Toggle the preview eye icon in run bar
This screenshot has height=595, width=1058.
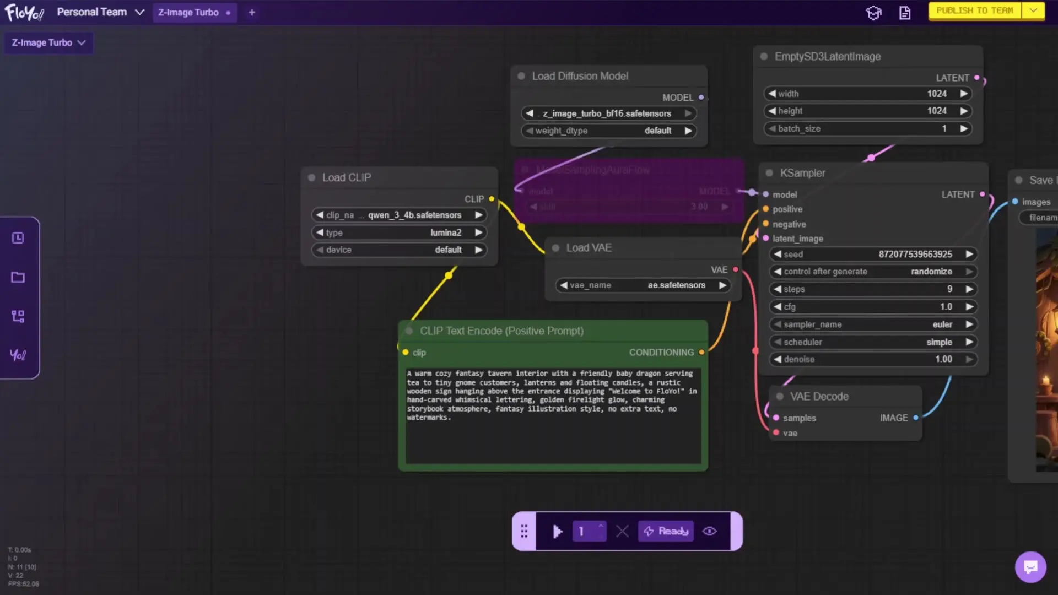710,531
